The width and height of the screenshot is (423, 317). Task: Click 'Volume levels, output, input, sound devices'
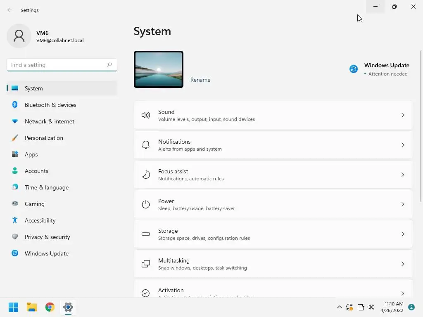click(207, 119)
